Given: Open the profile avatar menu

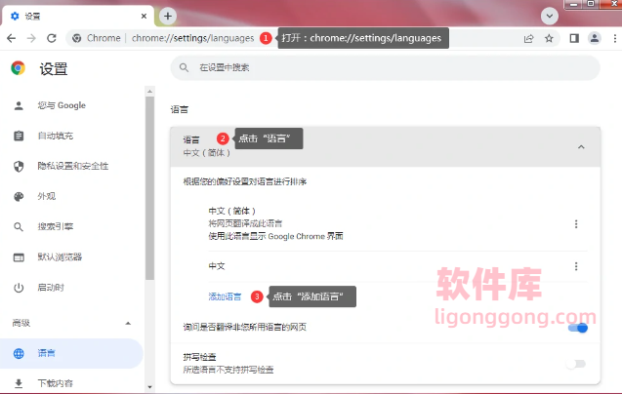Looking at the screenshot, I should (595, 38).
